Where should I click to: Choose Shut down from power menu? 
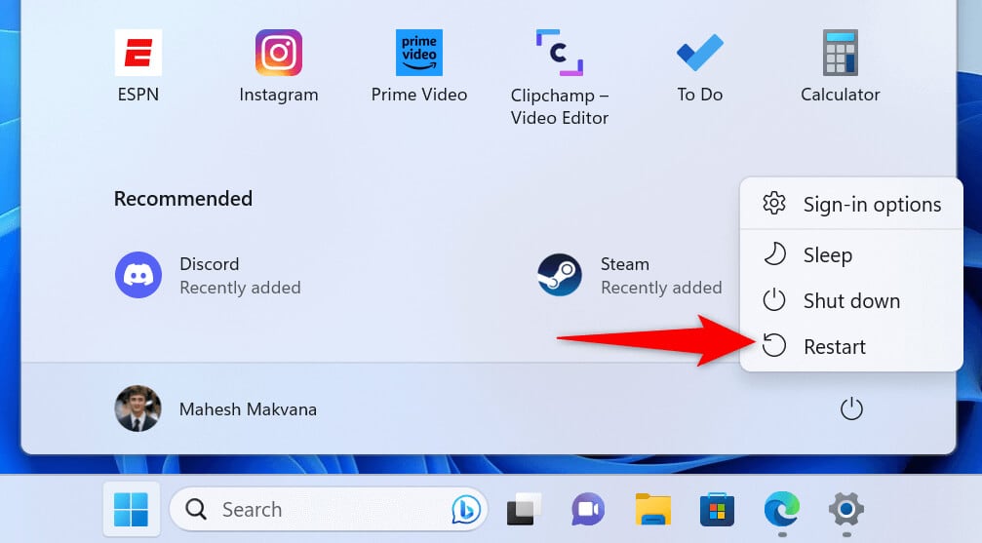tap(851, 300)
